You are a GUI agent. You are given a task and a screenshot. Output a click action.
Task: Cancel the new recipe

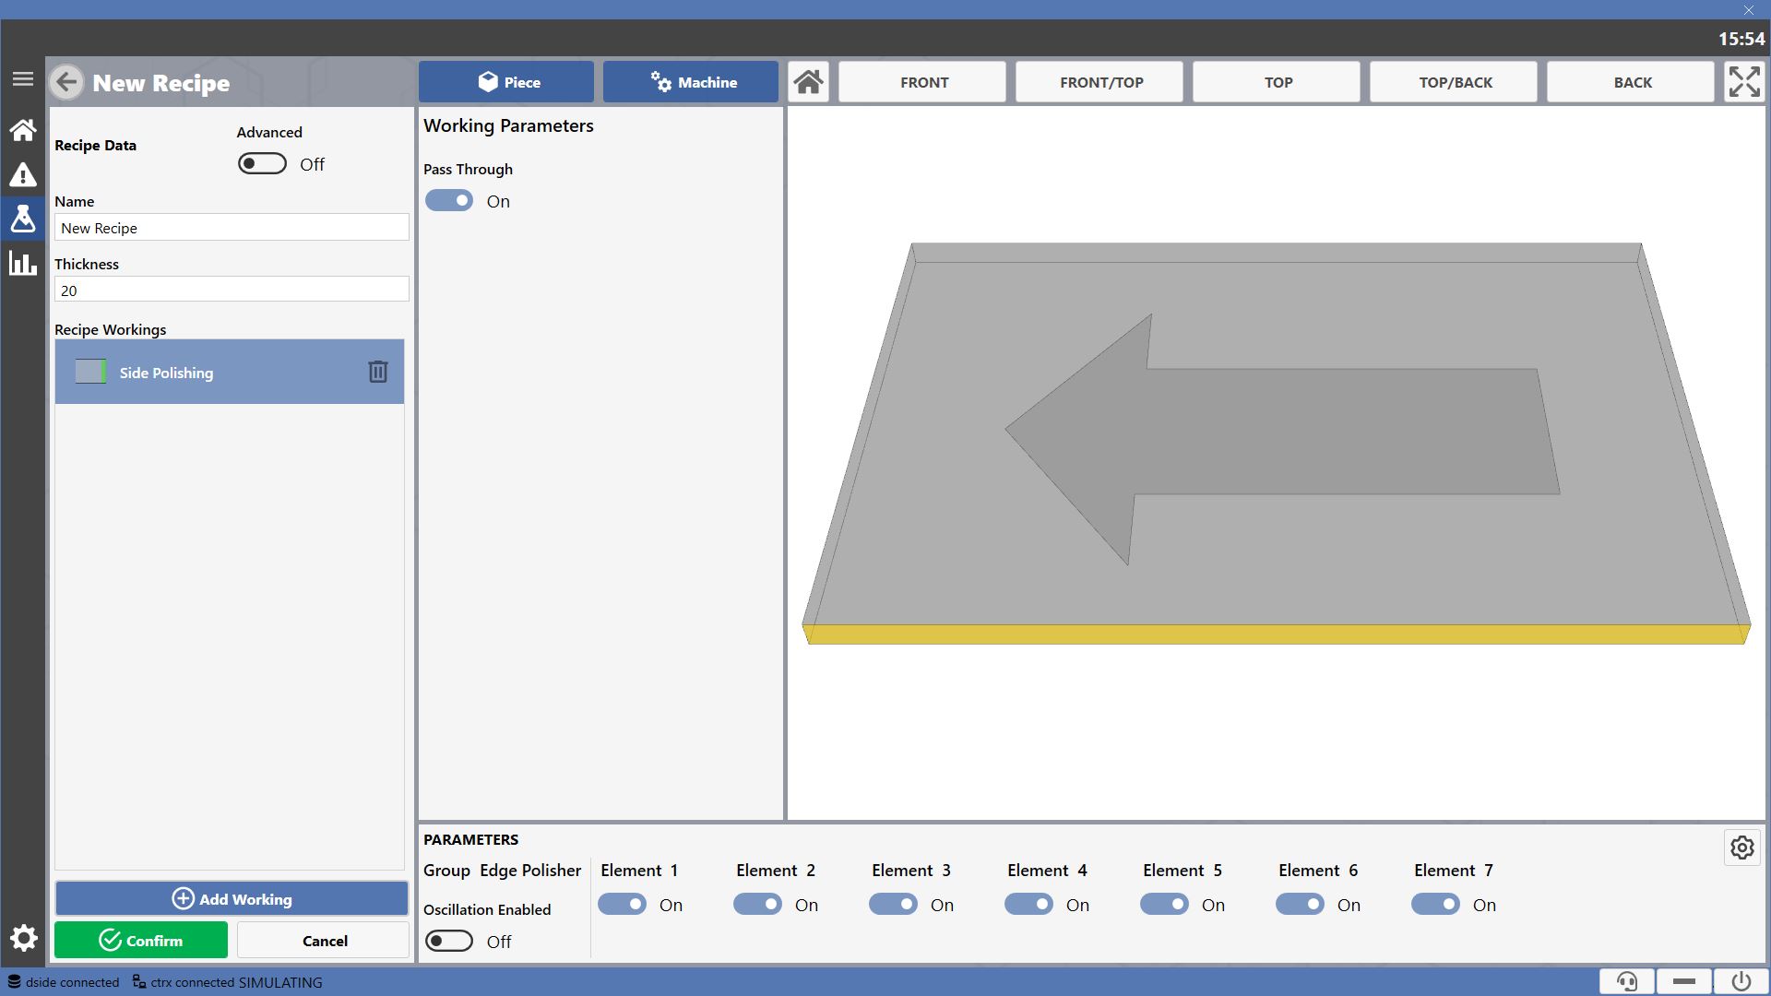coord(324,940)
